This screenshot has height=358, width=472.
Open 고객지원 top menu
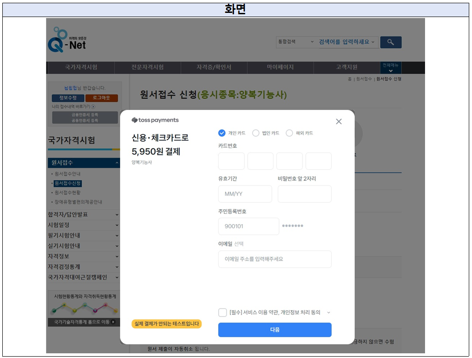(347, 67)
